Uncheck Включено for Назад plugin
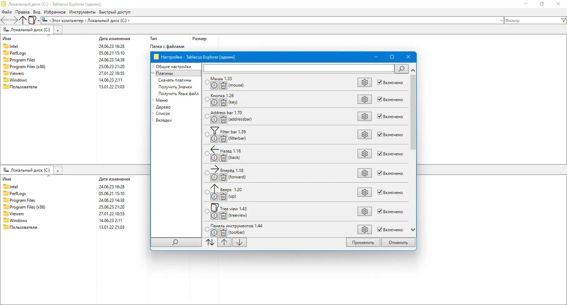The height and width of the screenshot is (305, 567). click(x=380, y=154)
